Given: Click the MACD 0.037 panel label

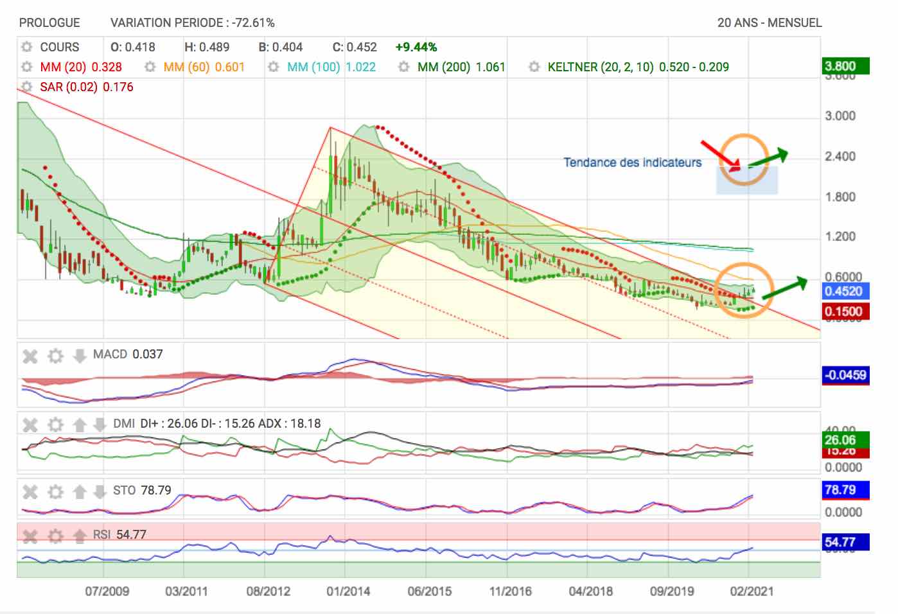Looking at the screenshot, I should click(128, 354).
